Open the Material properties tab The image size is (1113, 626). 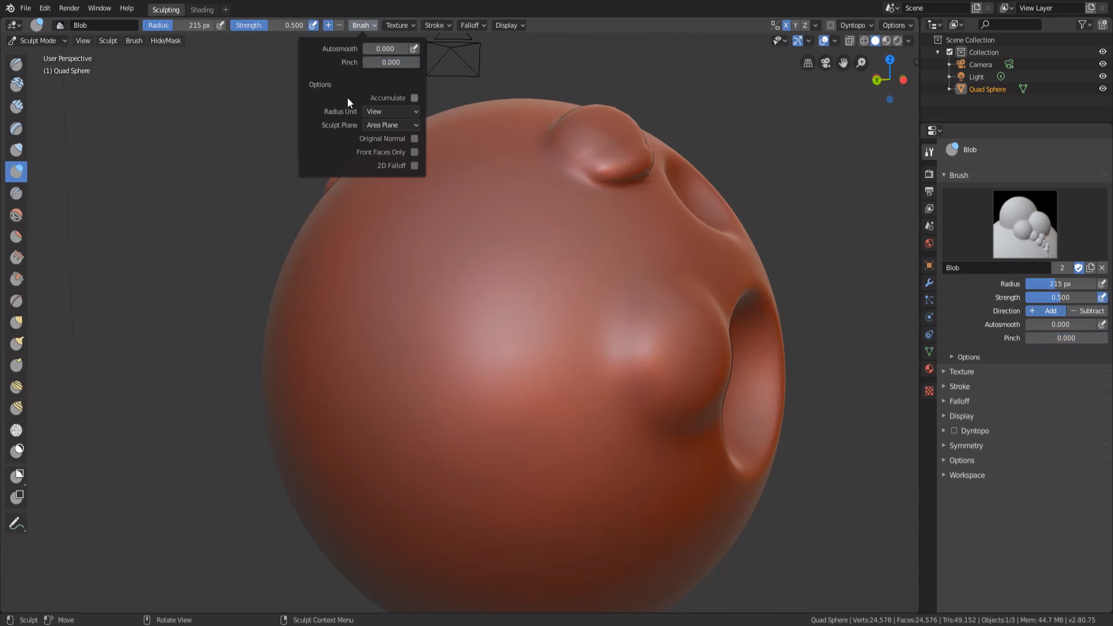[x=929, y=369]
